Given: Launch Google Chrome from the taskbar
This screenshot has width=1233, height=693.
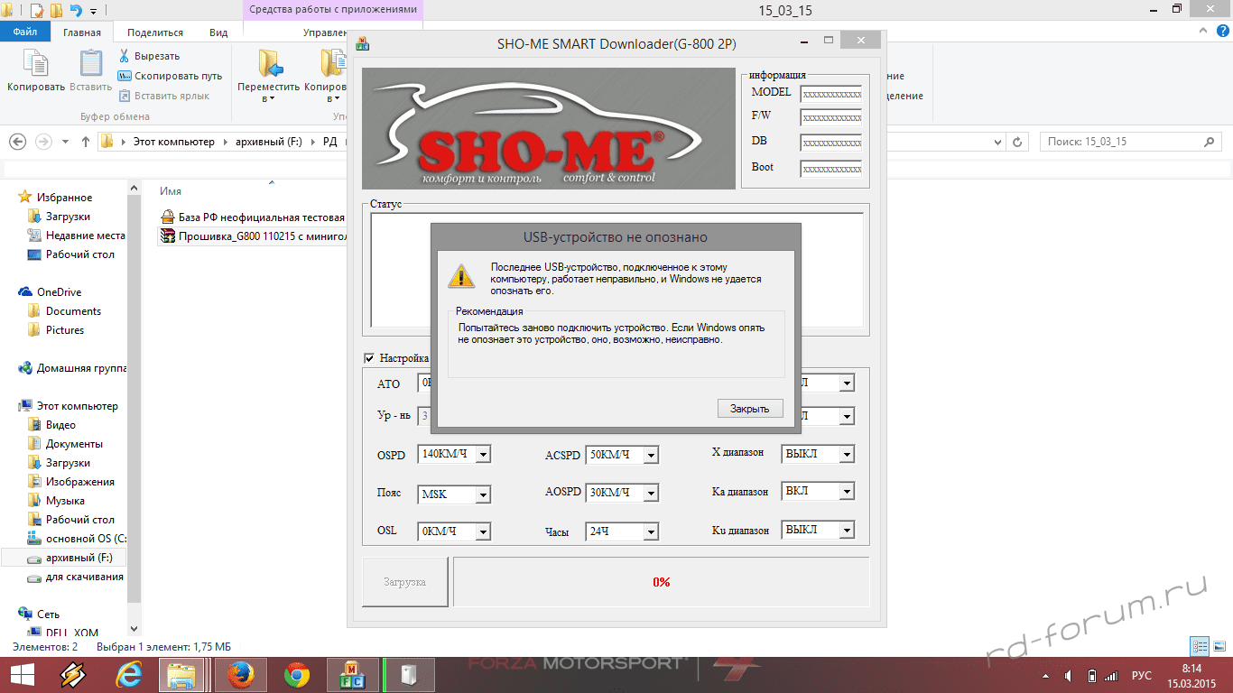Looking at the screenshot, I should 297,675.
